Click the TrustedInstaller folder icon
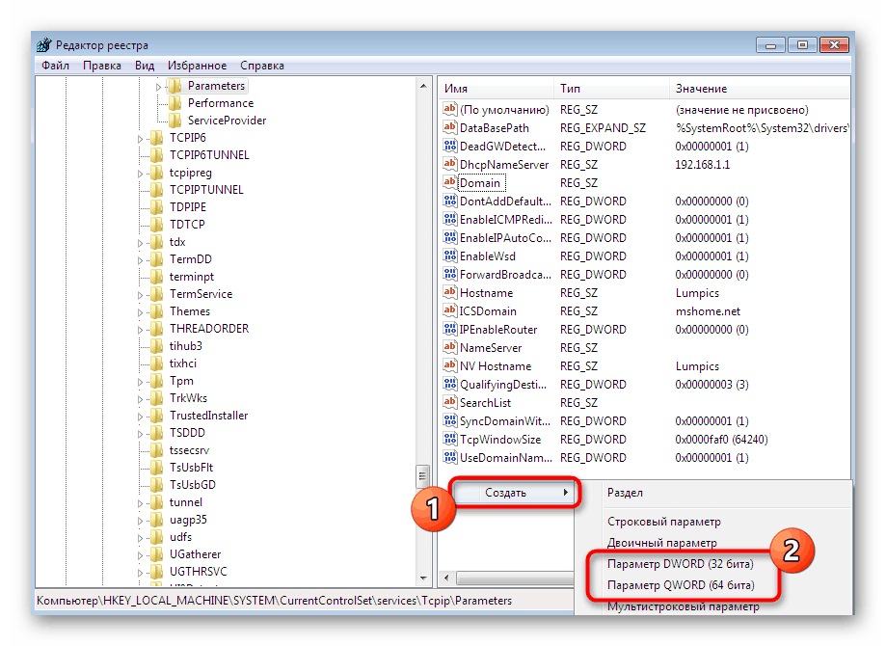The width and height of the screenshot is (886, 646). (x=157, y=416)
